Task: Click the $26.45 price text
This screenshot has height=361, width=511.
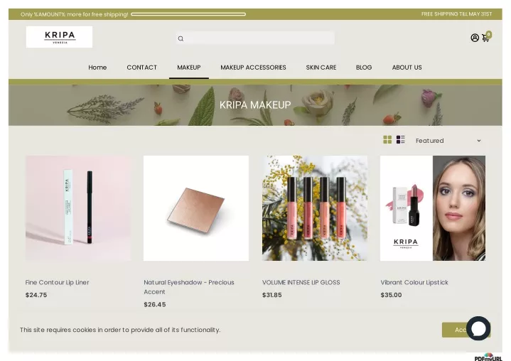Action: [x=155, y=305]
